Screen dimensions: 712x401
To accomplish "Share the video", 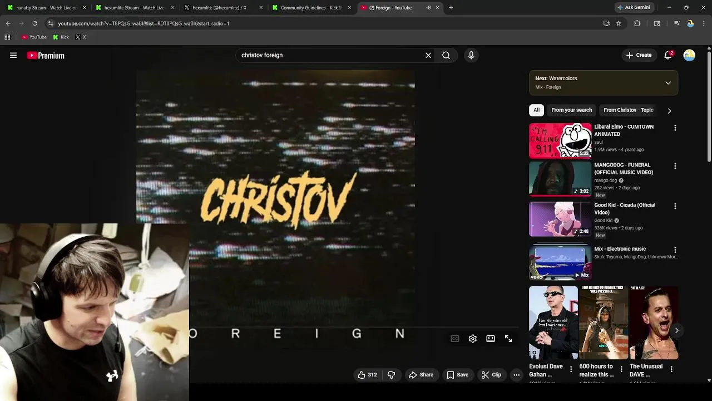I will [x=421, y=375].
